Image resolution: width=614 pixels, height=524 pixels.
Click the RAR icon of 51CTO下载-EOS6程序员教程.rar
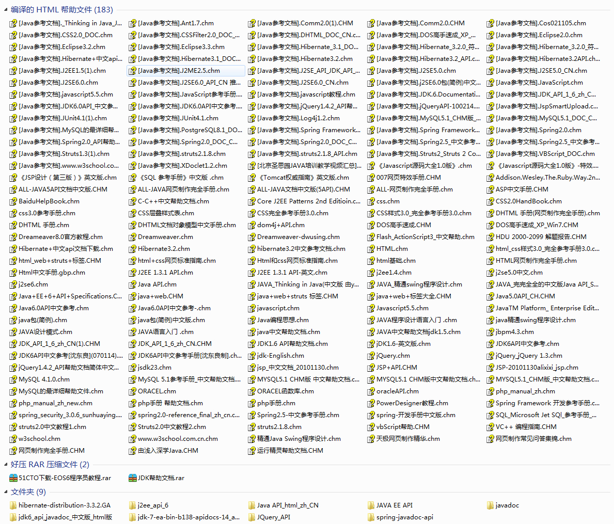[13, 478]
